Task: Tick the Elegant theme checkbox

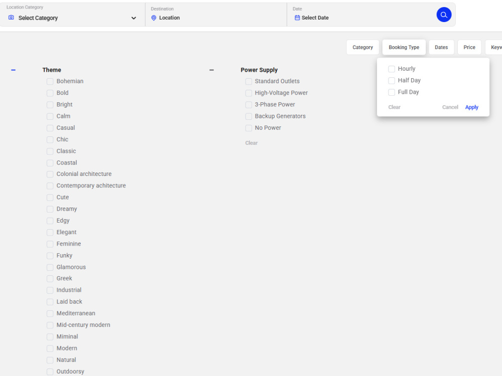Action: [x=50, y=233]
